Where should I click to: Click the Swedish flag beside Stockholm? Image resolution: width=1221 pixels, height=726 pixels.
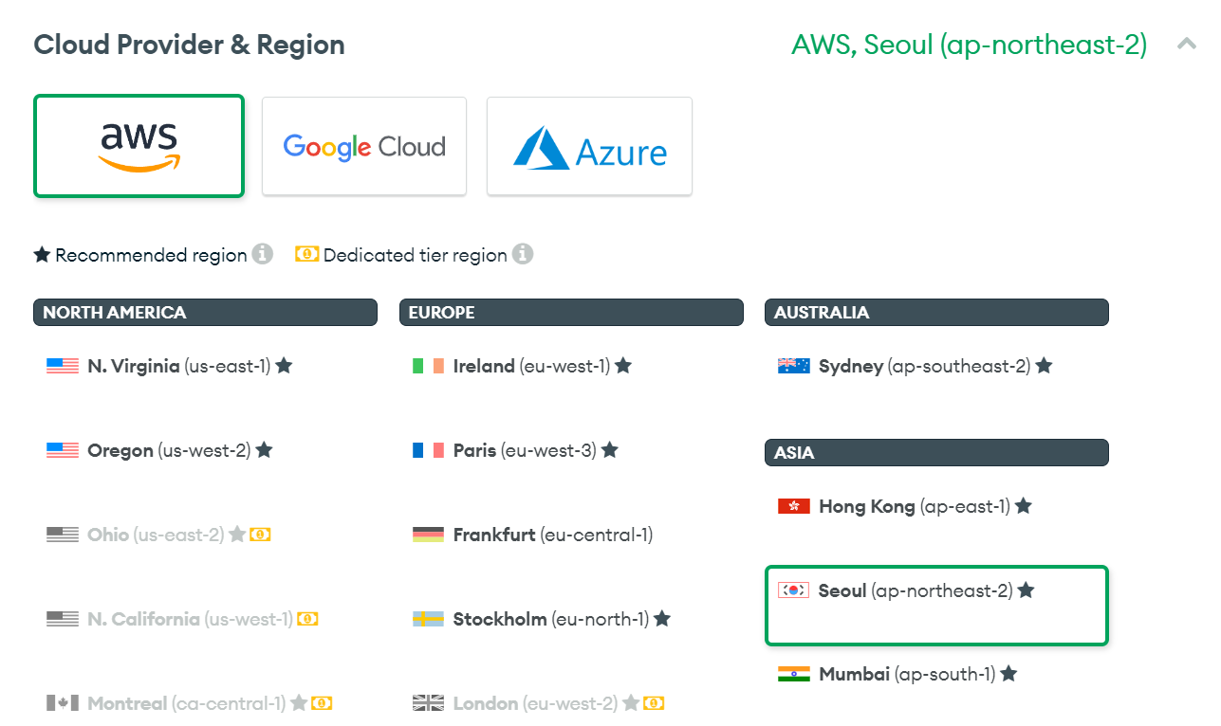pos(429,619)
